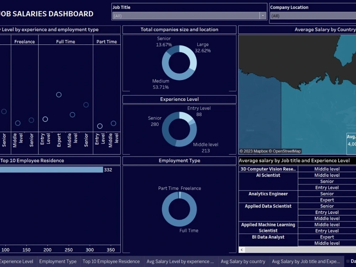
Task: Click the 'Analytics Engineer' job title row
Action: coord(268,197)
